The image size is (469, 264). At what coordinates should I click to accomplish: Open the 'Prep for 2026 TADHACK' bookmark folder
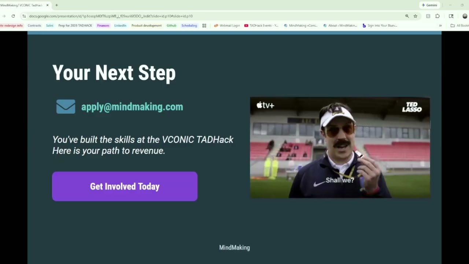point(75,26)
